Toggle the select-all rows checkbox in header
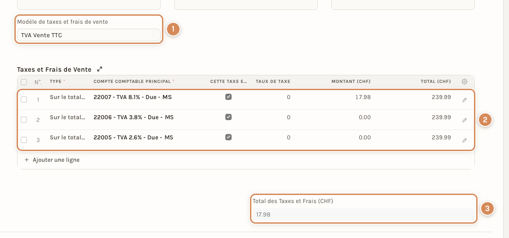Screen dimensions: 509x238 tap(24, 82)
